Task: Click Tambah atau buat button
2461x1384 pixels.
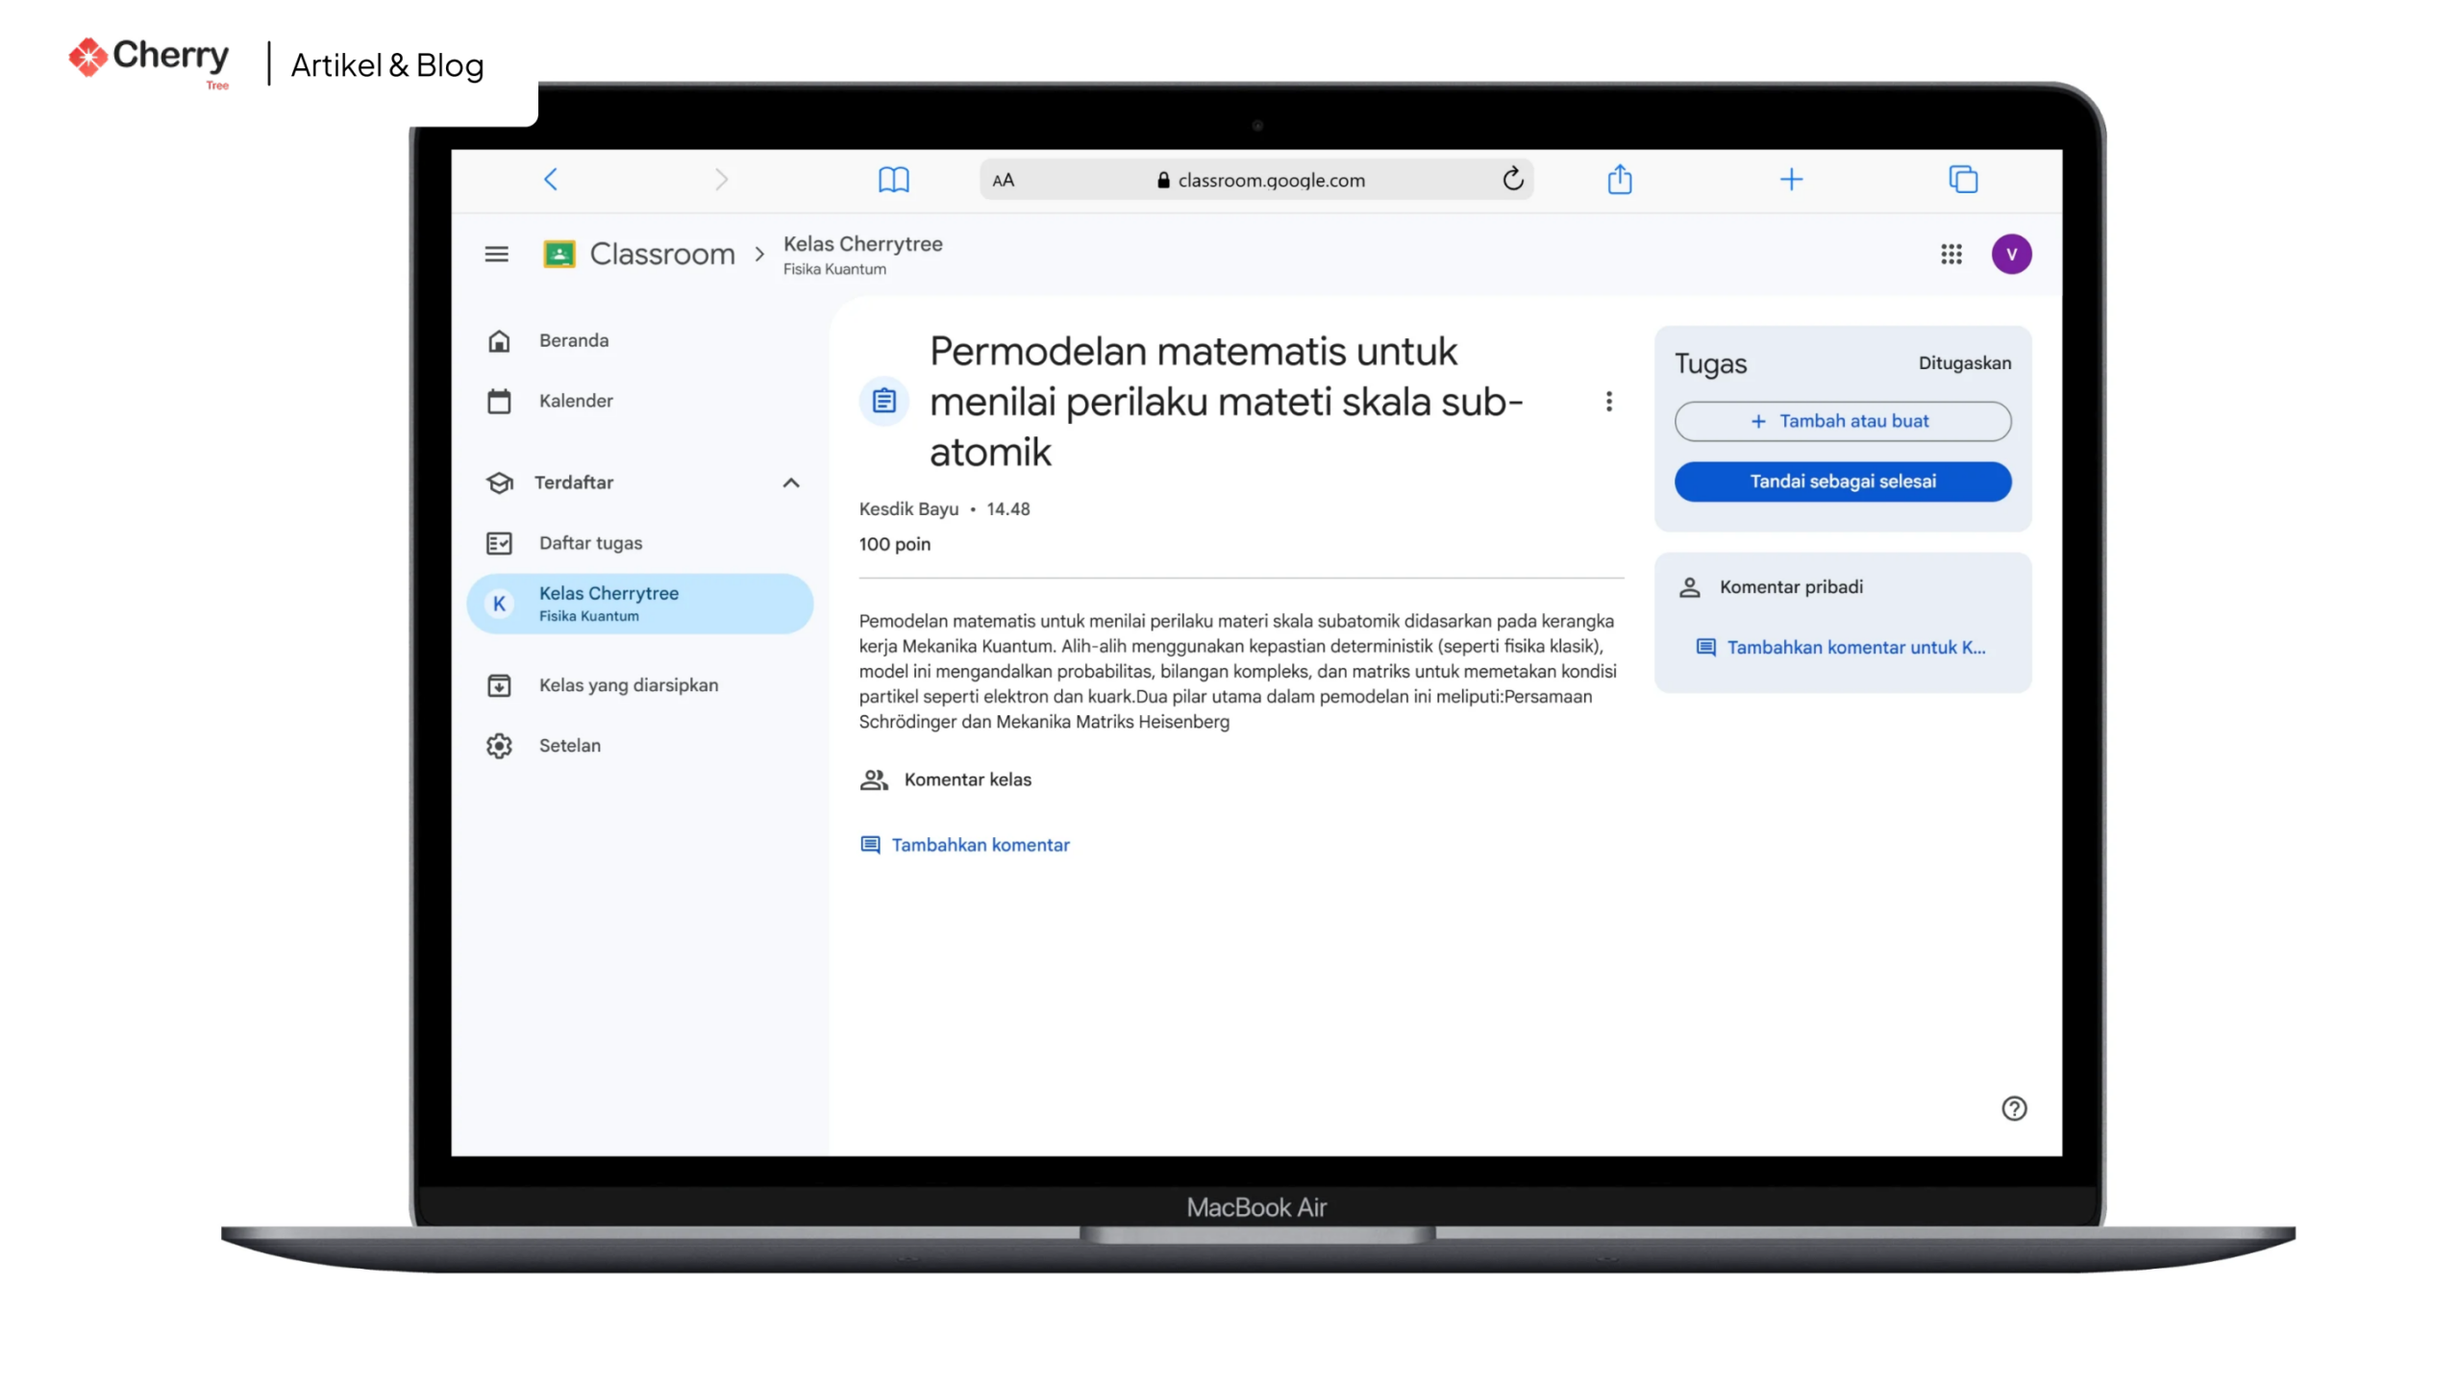Action: [x=1842, y=421]
